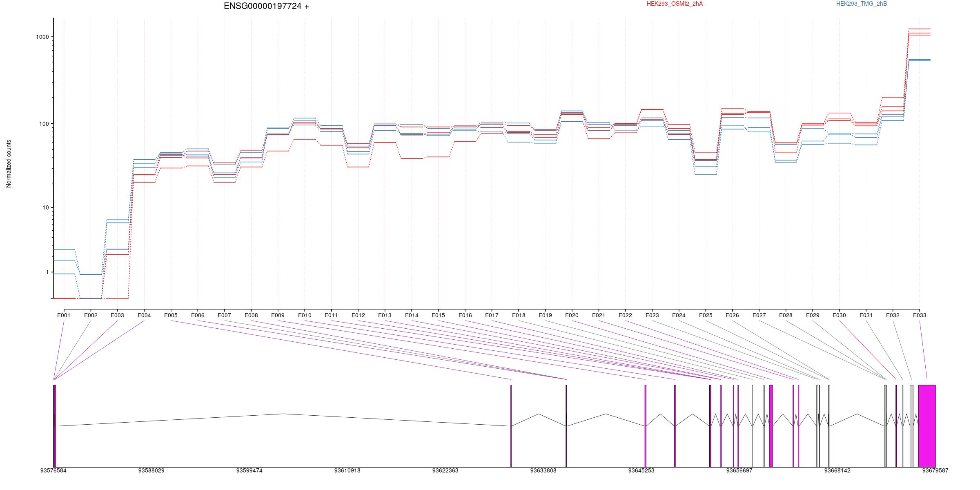
Task: Click exon label E033
Action: point(920,315)
